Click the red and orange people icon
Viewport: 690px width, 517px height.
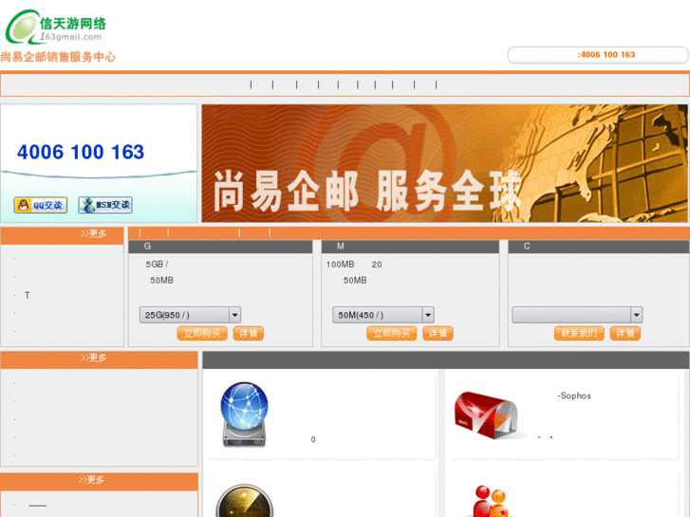pos(491,501)
